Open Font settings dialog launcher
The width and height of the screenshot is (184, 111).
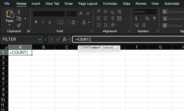[x=91, y=31]
